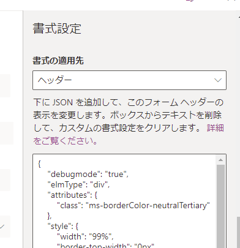
Task: Click the "elmType": "div" line
Action: (78, 184)
